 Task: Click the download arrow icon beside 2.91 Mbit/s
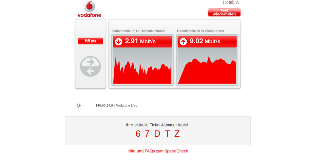119,42
